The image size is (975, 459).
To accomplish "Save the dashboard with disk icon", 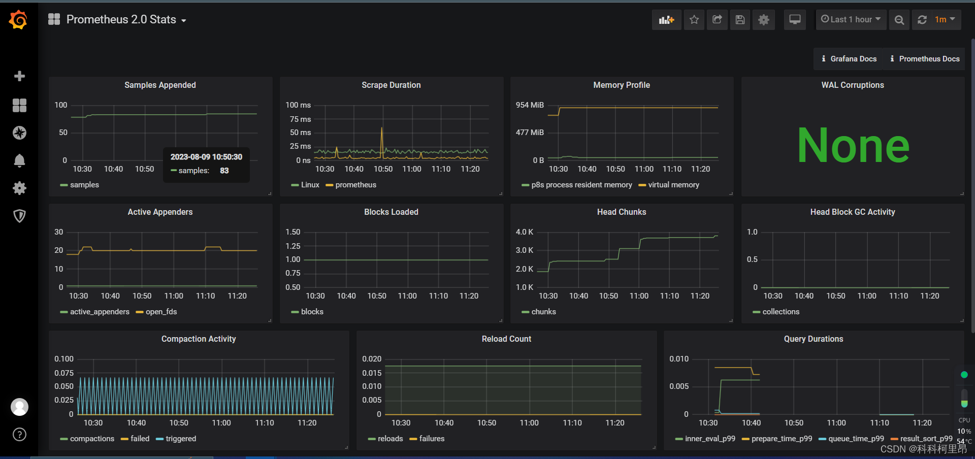I will click(740, 20).
